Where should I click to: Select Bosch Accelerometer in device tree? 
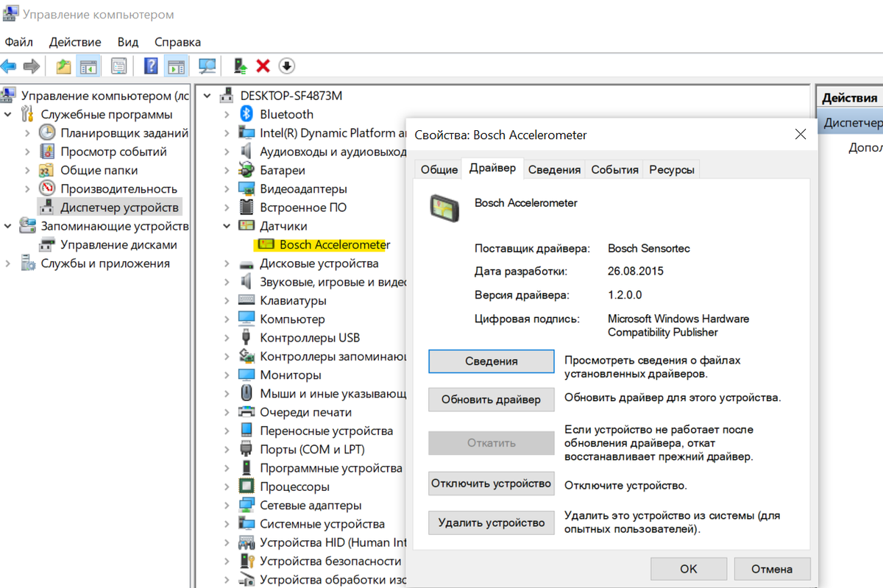[x=334, y=245]
